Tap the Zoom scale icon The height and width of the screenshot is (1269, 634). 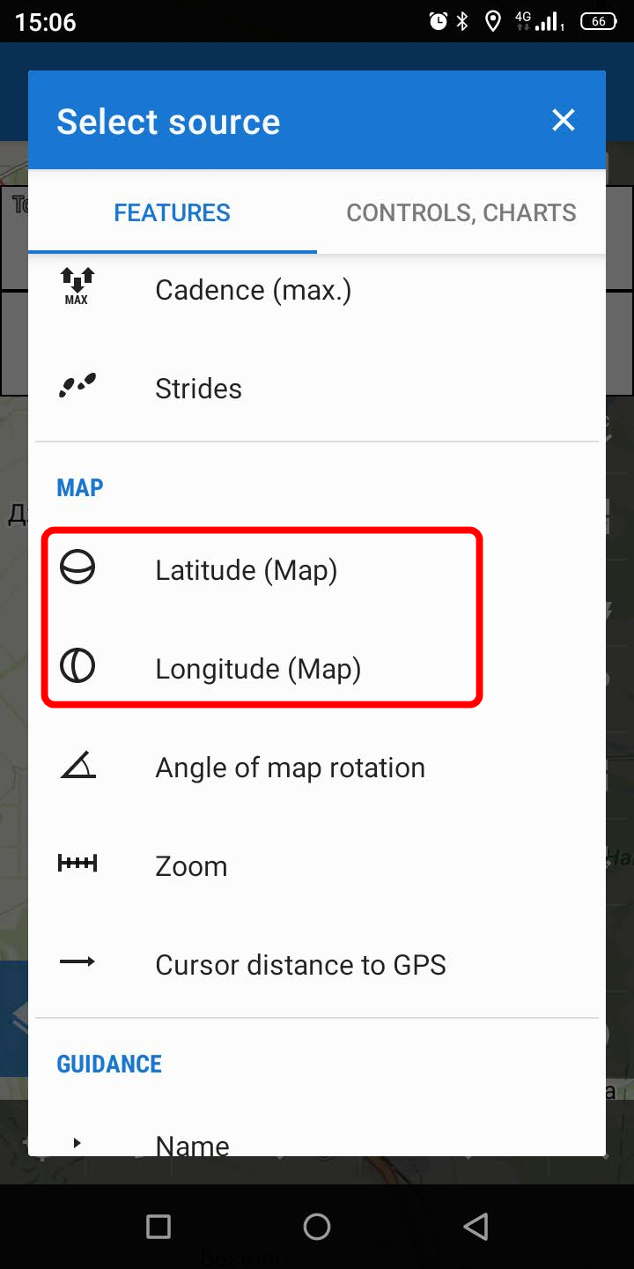click(x=77, y=865)
